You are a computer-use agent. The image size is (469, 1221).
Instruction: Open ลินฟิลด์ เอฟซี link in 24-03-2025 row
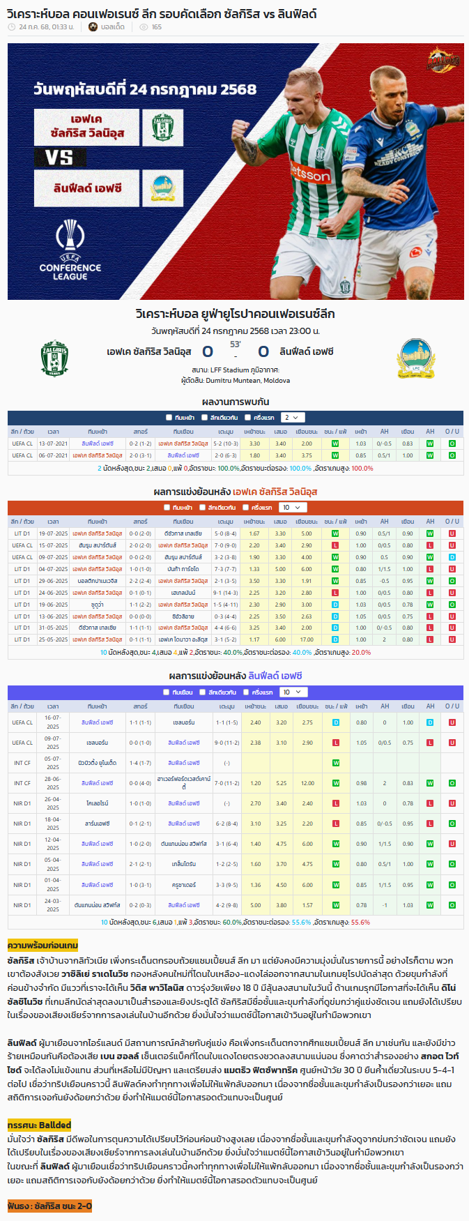click(x=184, y=905)
